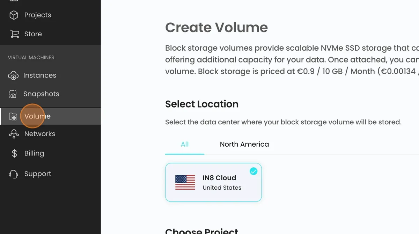Click the United States flag icon
Screen dimensions: 419x234
pyautogui.click(x=185, y=183)
